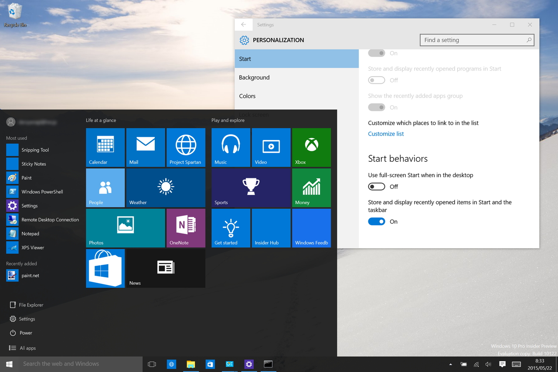Show hidden system tray icons arrow

click(450, 364)
